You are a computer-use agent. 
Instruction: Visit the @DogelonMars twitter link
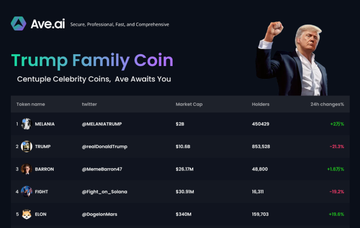(100, 215)
